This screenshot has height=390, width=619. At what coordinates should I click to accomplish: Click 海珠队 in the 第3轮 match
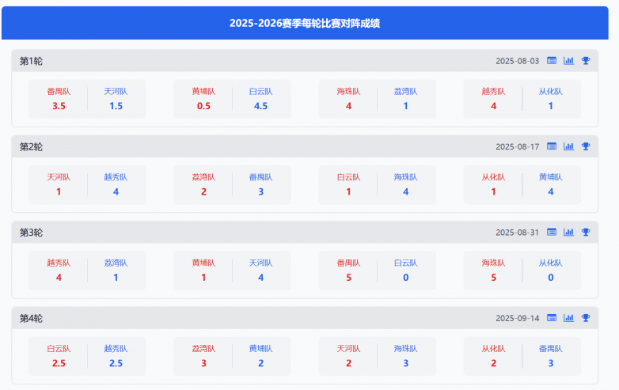tap(492, 263)
